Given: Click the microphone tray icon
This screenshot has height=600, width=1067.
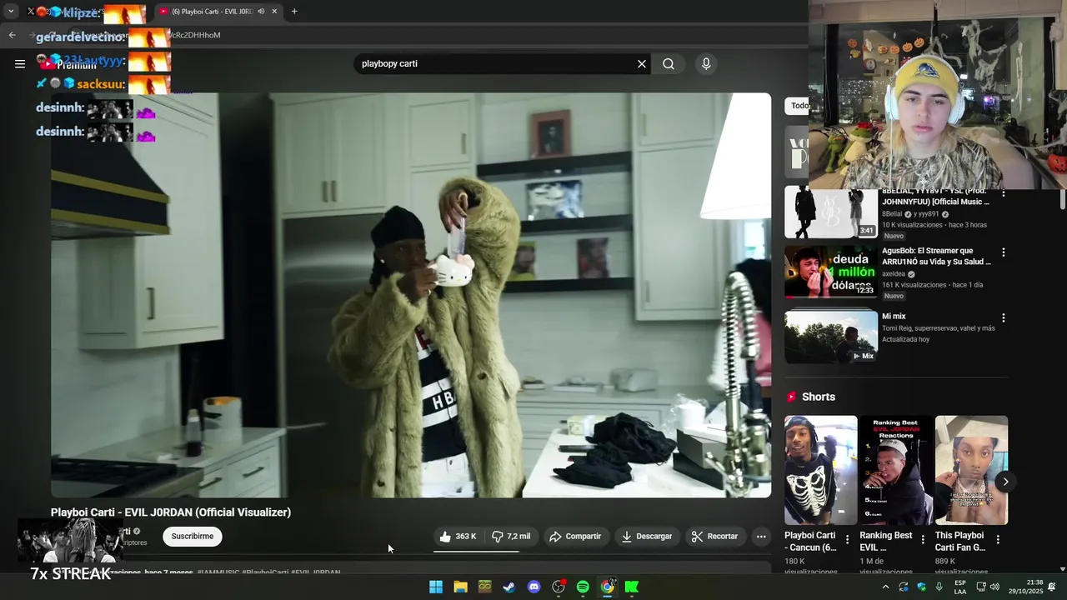Looking at the screenshot, I should [939, 587].
